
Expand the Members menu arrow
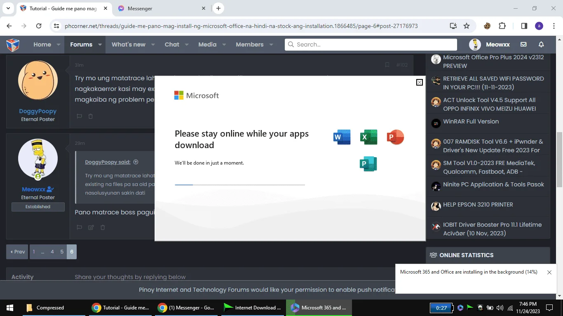click(x=271, y=44)
